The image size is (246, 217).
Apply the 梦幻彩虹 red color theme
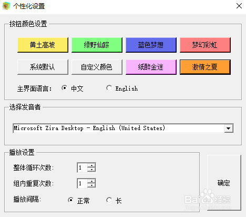tap(205, 45)
